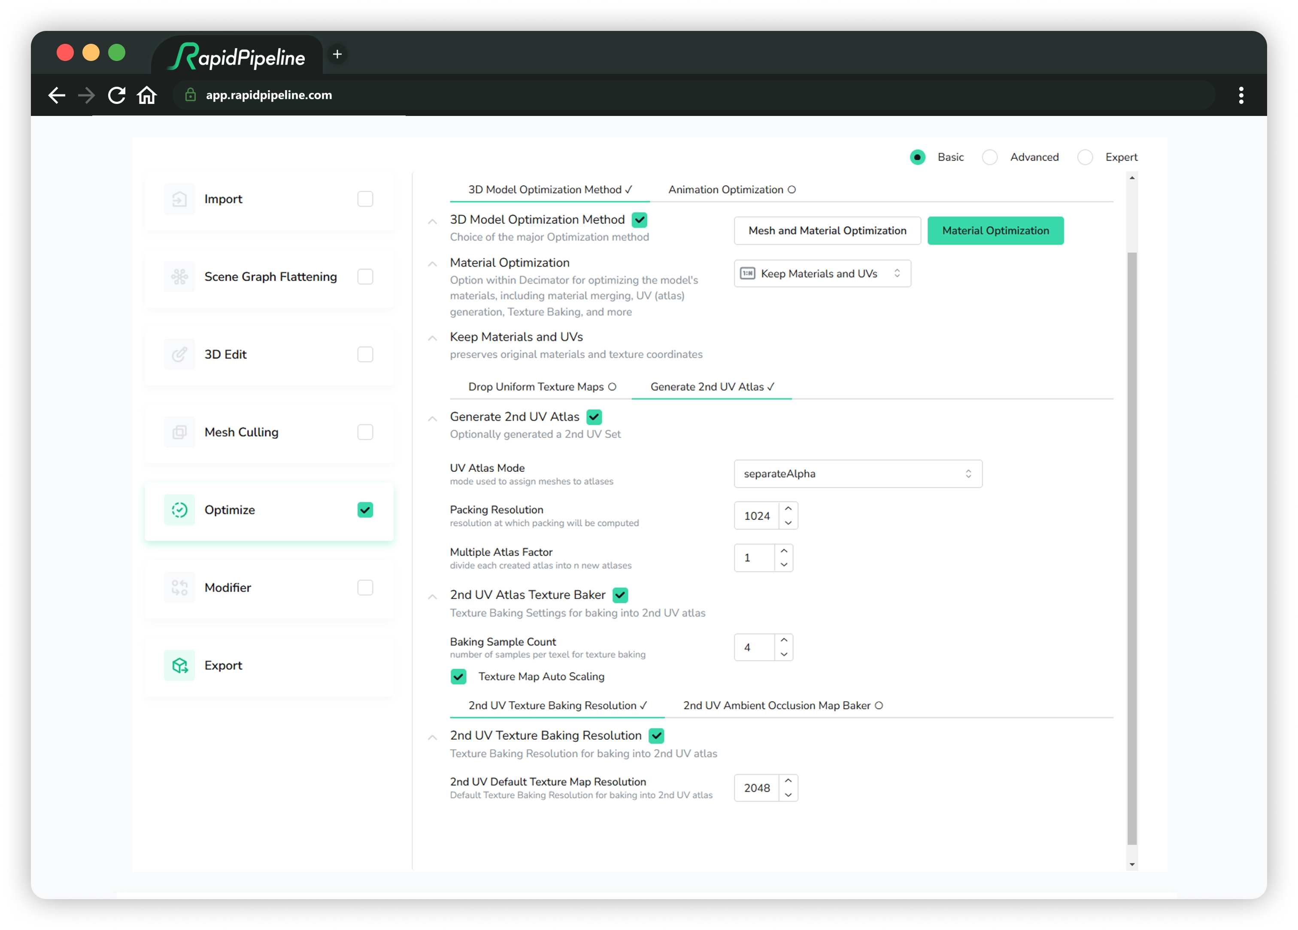The height and width of the screenshot is (930, 1298).
Task: Enable the Mesh Culling checkbox
Action: pos(365,432)
